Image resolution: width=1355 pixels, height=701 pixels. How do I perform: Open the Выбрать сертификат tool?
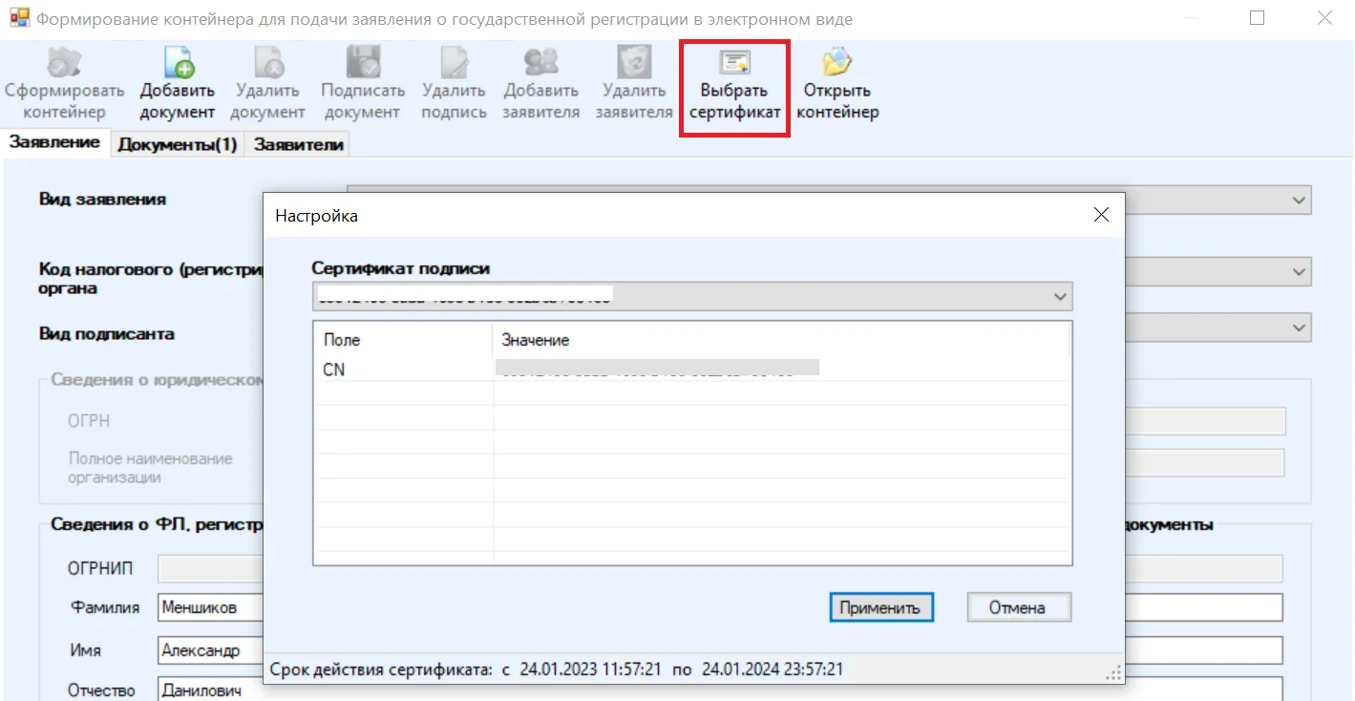[x=734, y=65]
